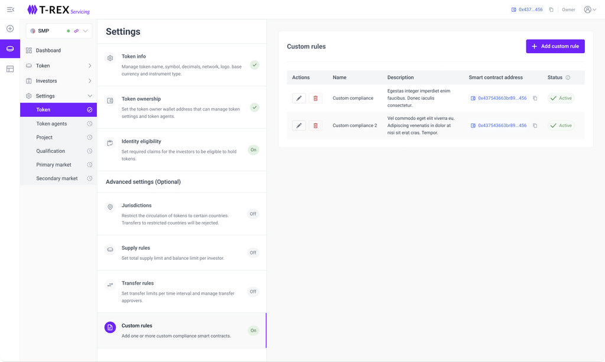The width and height of the screenshot is (605, 362).
Task: Select Token agents in Settings submenu
Action: (51, 123)
